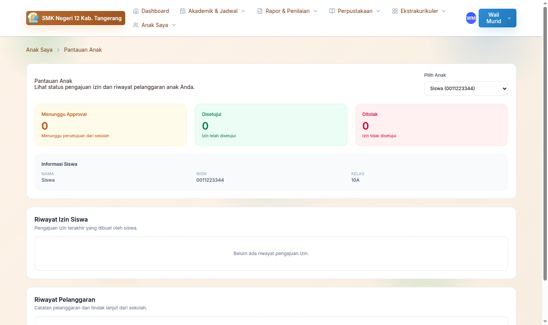Click the Rapor & Penilaian document icon

tap(260, 11)
